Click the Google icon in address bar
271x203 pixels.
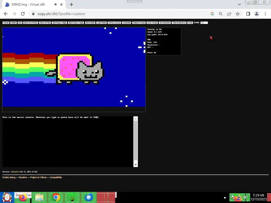point(212,14)
